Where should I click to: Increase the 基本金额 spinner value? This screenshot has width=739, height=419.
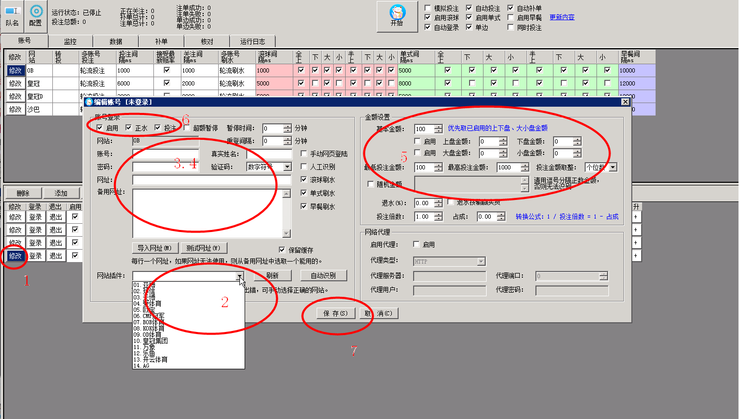tap(438, 126)
